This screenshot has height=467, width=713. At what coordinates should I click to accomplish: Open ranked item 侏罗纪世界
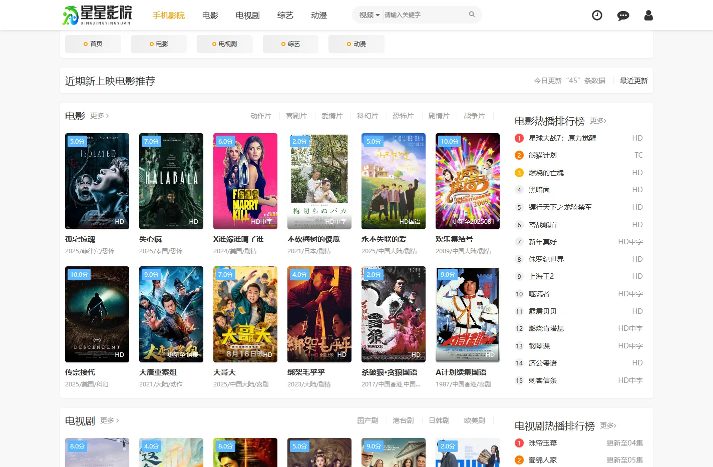[x=546, y=259]
